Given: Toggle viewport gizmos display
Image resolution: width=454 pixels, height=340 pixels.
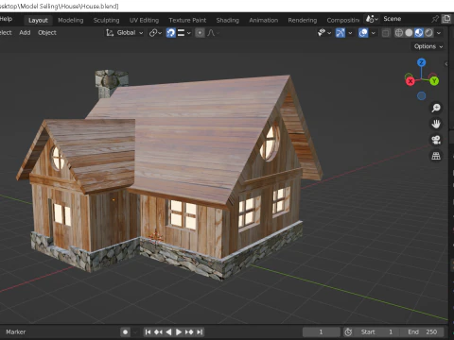Looking at the screenshot, I should [x=340, y=33].
